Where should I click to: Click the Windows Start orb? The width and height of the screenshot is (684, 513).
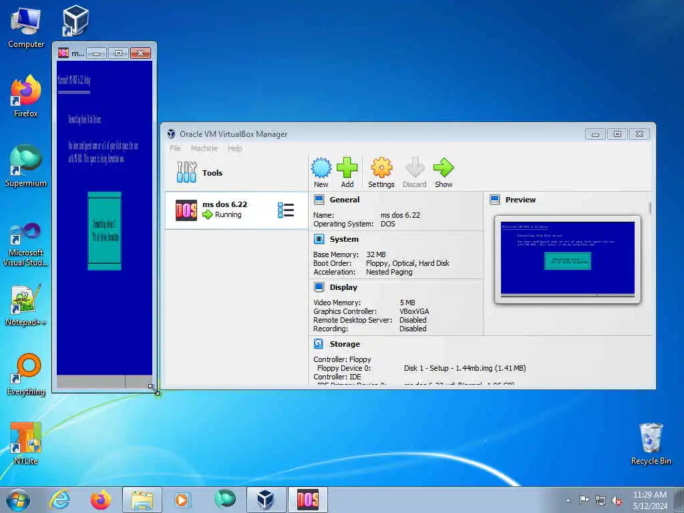(18, 500)
